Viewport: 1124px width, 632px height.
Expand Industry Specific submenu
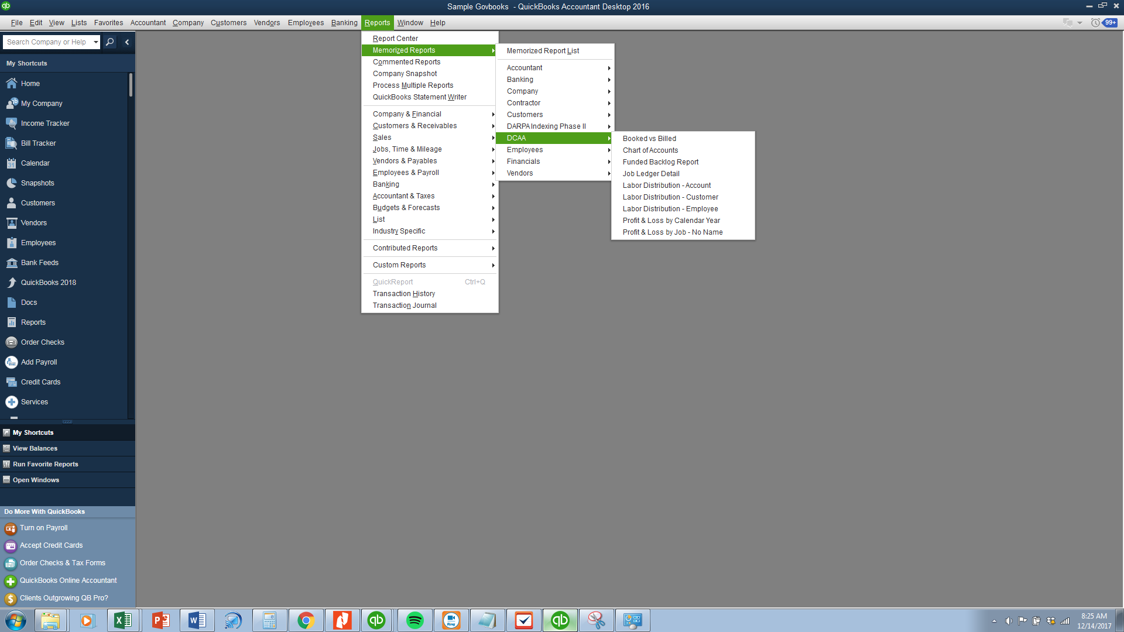point(430,231)
